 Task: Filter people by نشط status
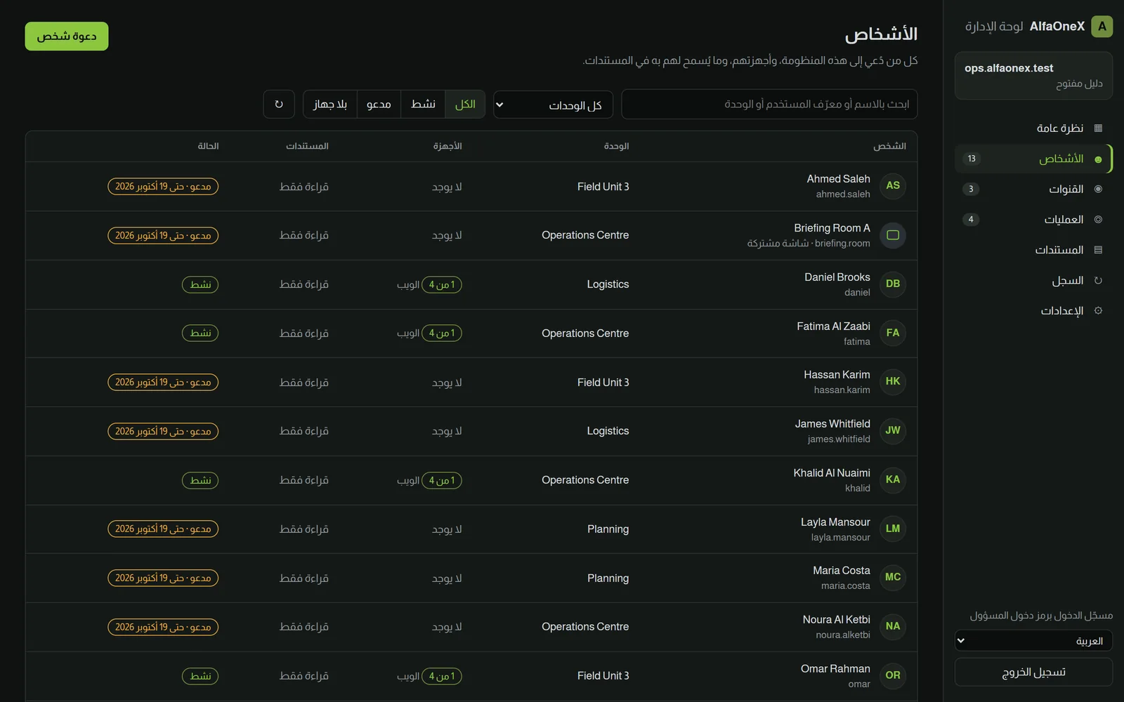(x=423, y=104)
